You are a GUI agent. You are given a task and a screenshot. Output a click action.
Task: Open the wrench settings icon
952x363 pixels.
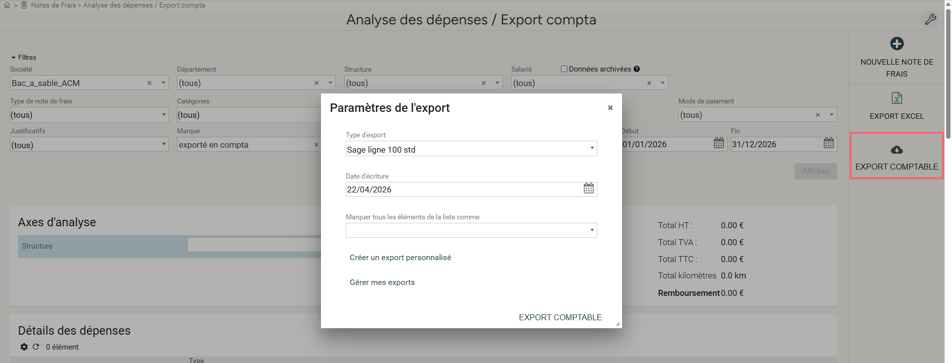(930, 19)
